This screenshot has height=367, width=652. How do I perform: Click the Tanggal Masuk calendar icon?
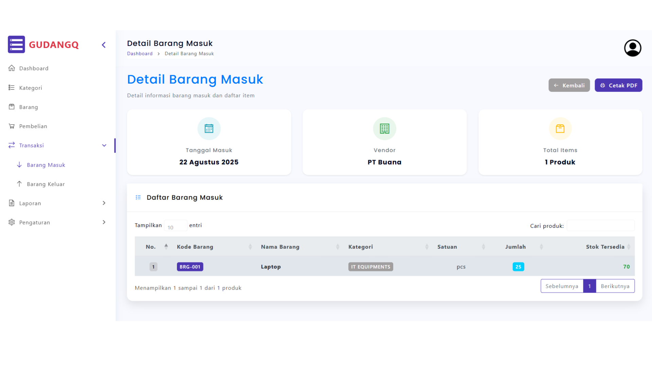coord(209,129)
